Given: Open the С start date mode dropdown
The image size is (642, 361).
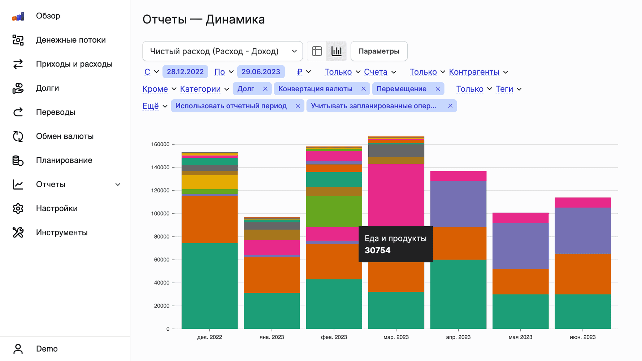Looking at the screenshot, I should (152, 72).
